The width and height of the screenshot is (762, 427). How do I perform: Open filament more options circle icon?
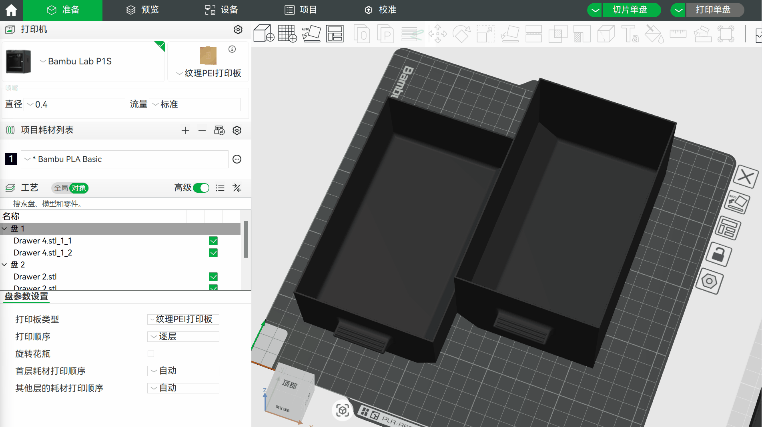(237, 159)
